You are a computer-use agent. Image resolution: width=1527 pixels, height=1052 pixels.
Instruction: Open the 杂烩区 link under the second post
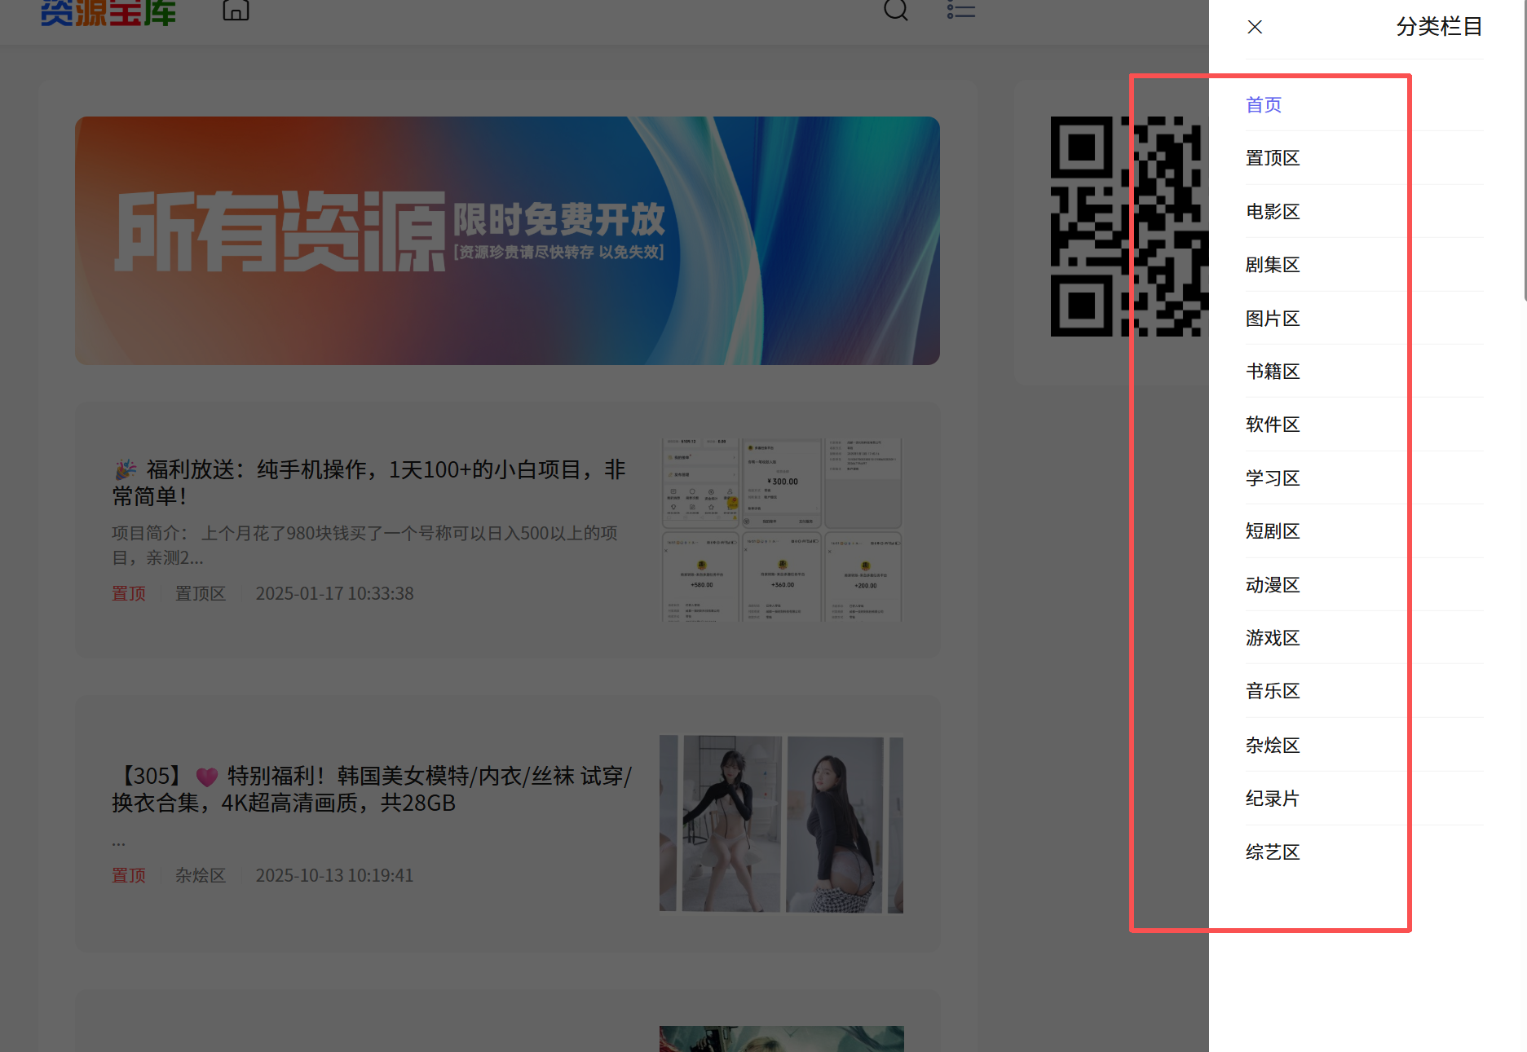(x=201, y=874)
